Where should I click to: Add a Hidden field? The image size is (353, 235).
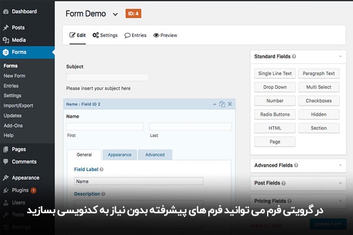(319, 115)
